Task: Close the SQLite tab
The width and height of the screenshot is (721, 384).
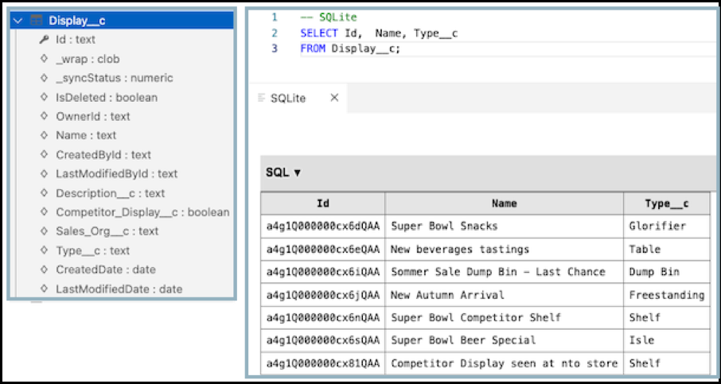Action: point(334,98)
